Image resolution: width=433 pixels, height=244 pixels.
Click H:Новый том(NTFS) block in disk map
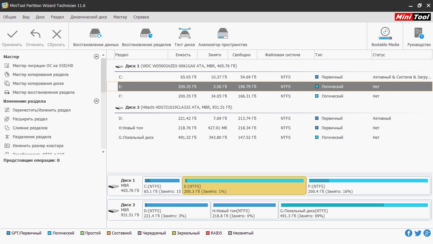pos(245,210)
